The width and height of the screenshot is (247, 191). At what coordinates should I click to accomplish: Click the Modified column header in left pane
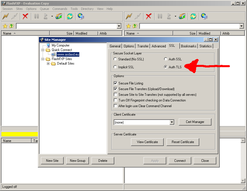(86, 33)
